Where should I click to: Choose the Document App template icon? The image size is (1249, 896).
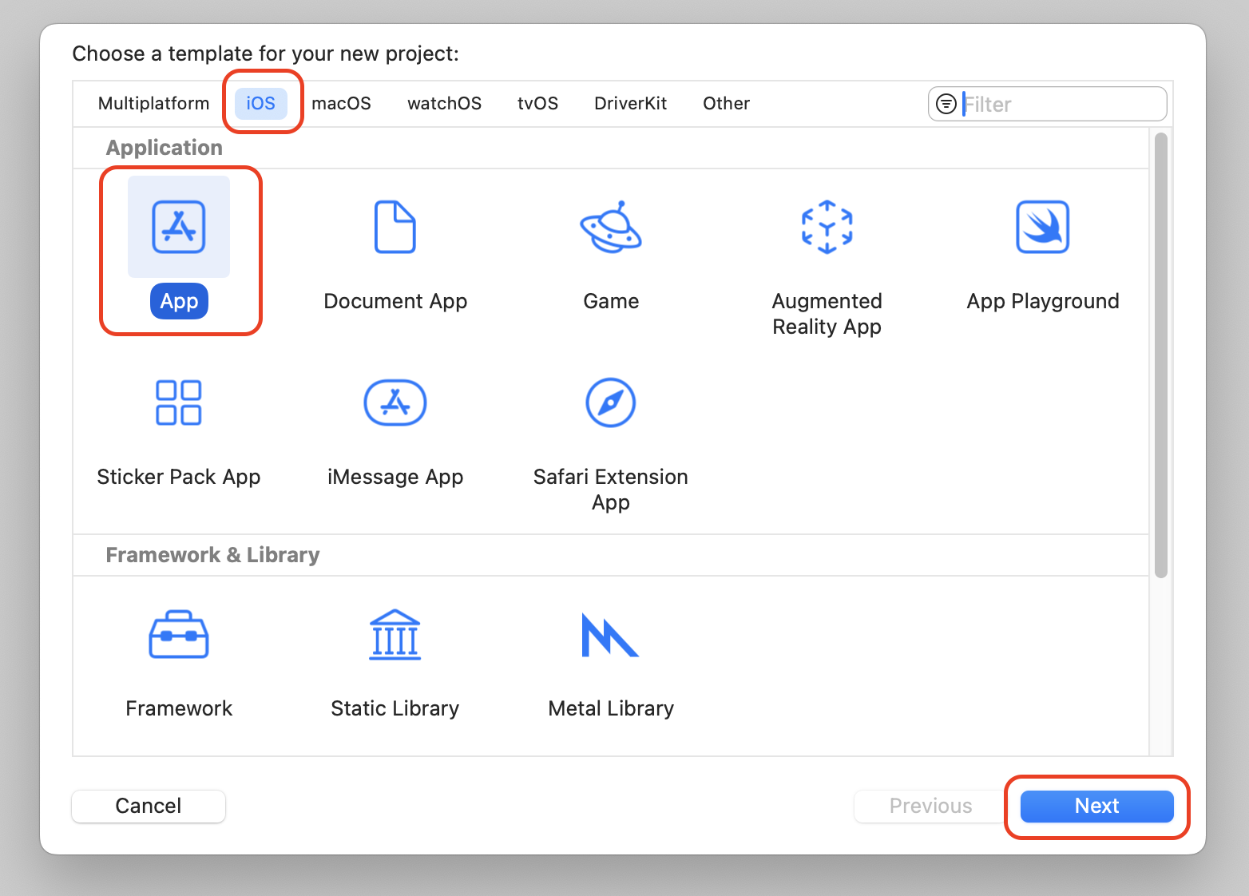coord(395,227)
